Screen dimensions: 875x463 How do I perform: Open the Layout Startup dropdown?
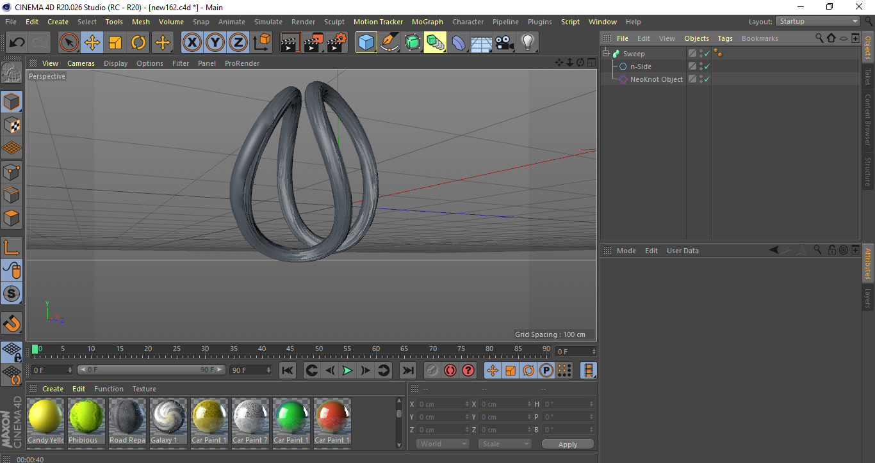coord(819,21)
